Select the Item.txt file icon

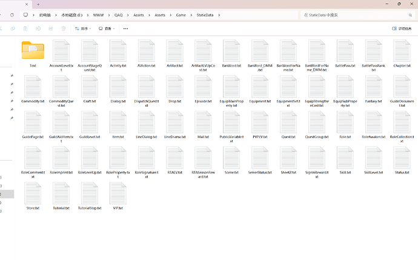(x=118, y=122)
